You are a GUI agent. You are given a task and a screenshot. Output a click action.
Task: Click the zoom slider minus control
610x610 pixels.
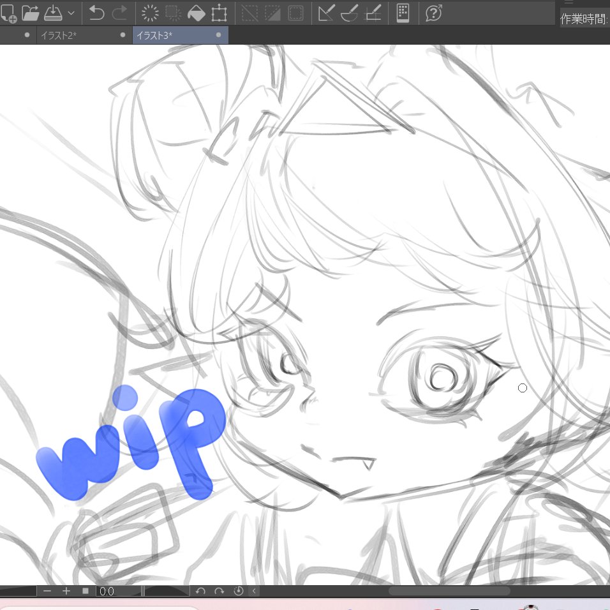(47, 591)
